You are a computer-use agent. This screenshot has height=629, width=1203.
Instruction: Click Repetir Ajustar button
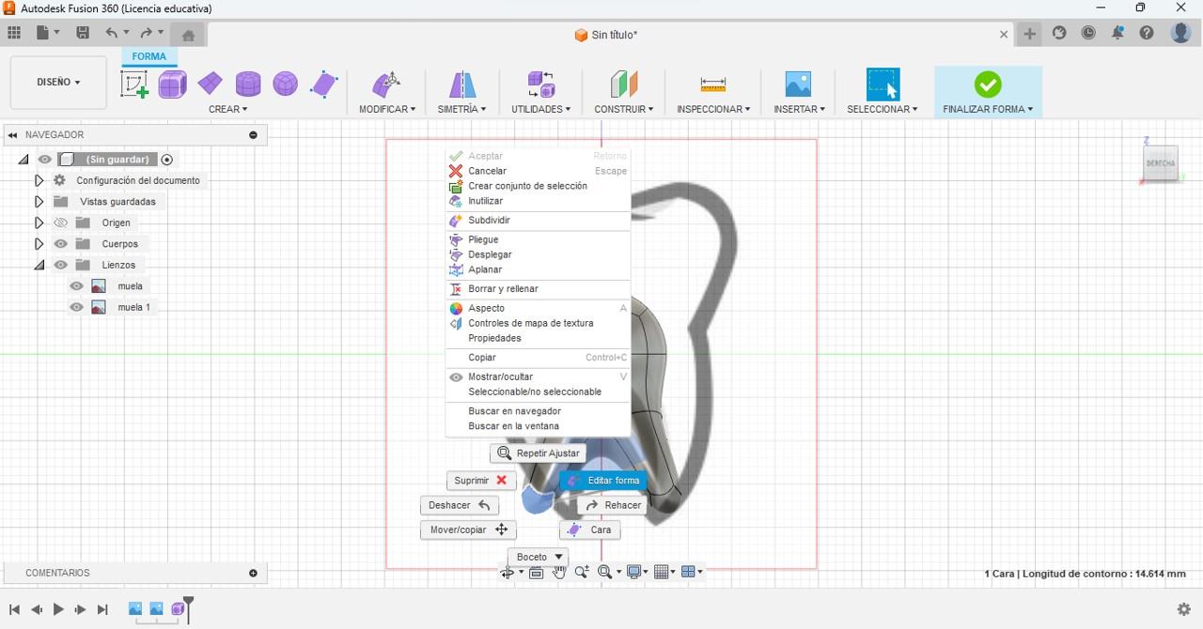(539, 453)
